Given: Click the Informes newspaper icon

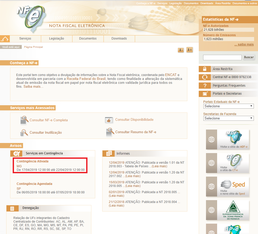Looking at the screenshot, I should pyautogui.click(x=109, y=154).
